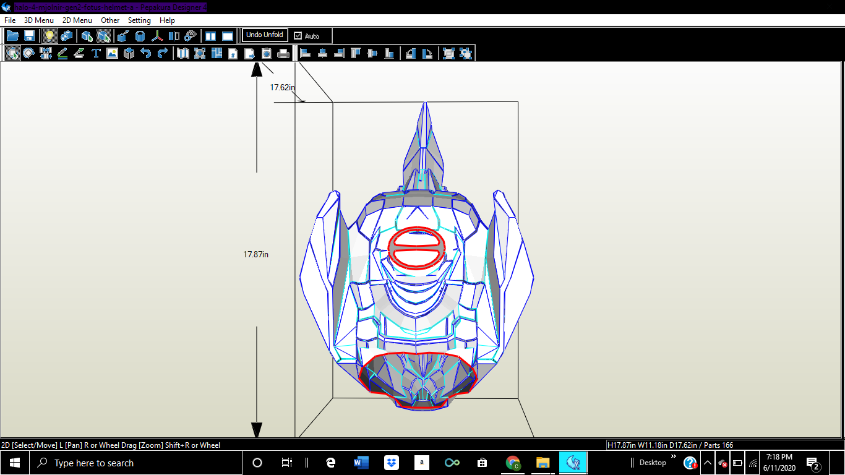Click the 3D cube part icon
Screen dimensions: 845x475
129,53
